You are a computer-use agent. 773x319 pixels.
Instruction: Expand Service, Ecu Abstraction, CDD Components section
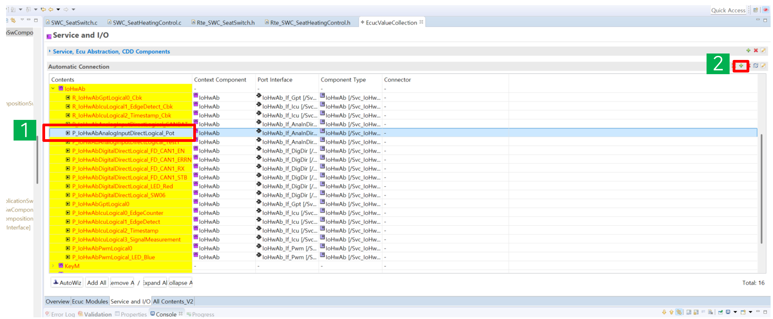[x=50, y=51]
